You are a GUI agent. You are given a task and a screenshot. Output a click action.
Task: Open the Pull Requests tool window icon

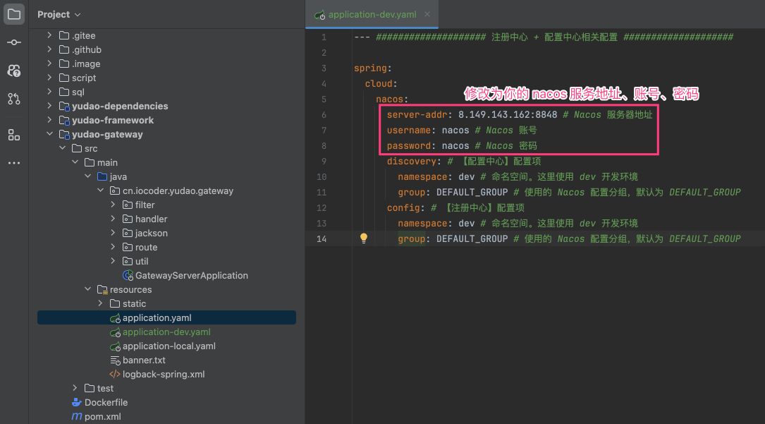[14, 99]
